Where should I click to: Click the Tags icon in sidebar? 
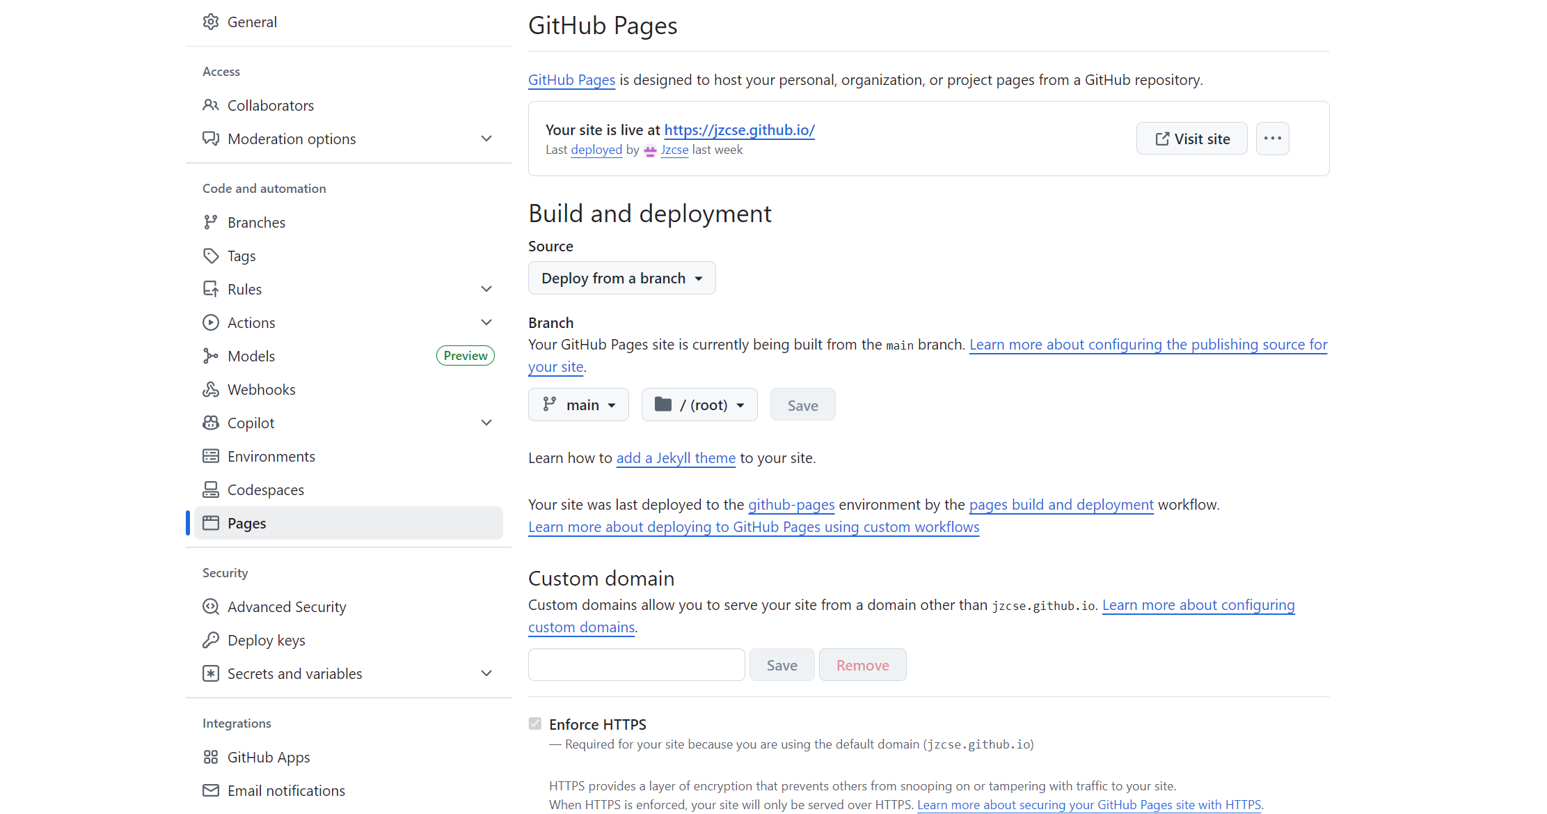210,256
